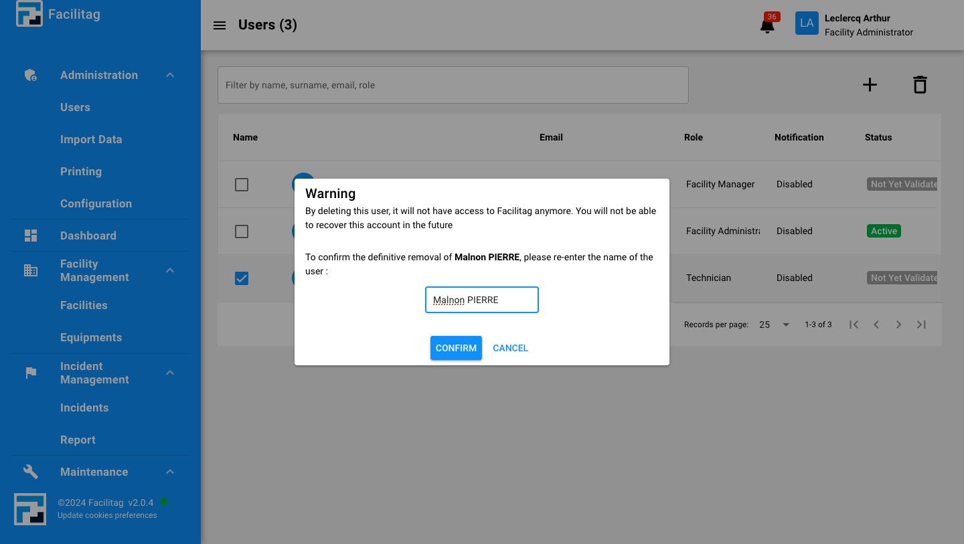Collapse the Administration section chevron
Screen dimensions: 964x544
tap(170, 76)
